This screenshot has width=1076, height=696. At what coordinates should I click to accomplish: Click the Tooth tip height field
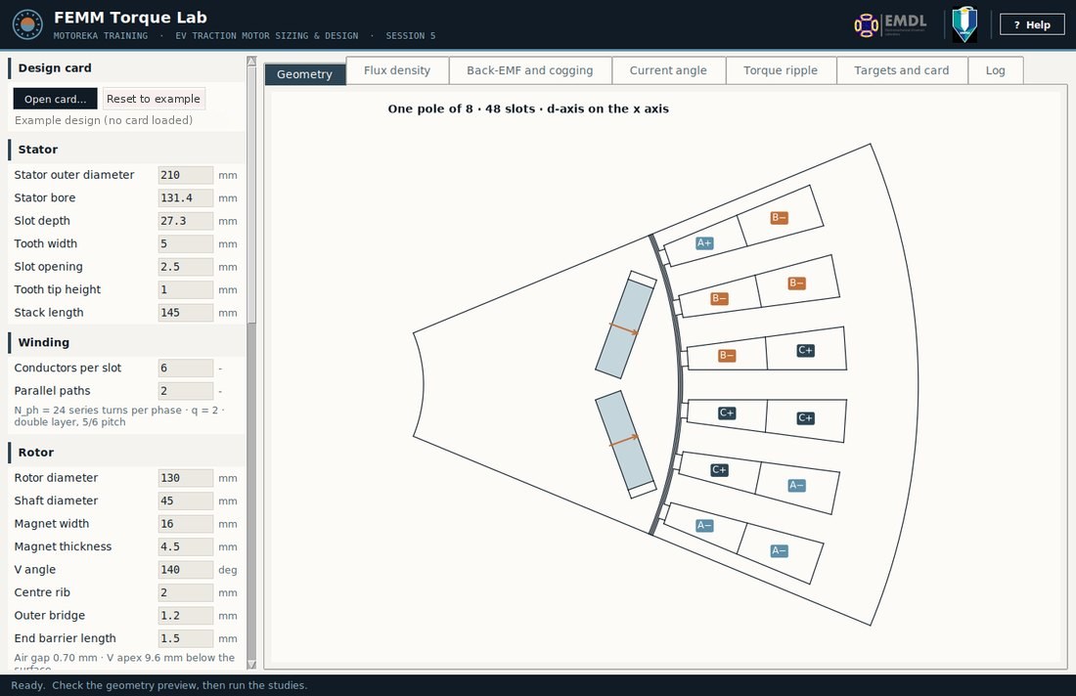pos(185,289)
